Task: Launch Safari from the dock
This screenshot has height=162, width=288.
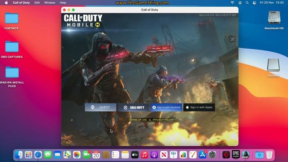Action: (38, 155)
